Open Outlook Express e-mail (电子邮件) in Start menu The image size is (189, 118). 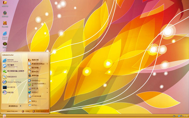(x=10, y=66)
